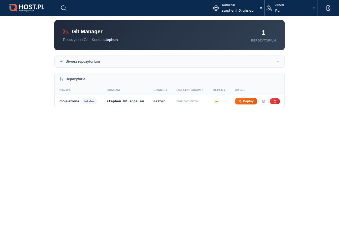Screen dimensions: 339x238
Task: Click the translation icon beside Język
Action: click(269, 8)
